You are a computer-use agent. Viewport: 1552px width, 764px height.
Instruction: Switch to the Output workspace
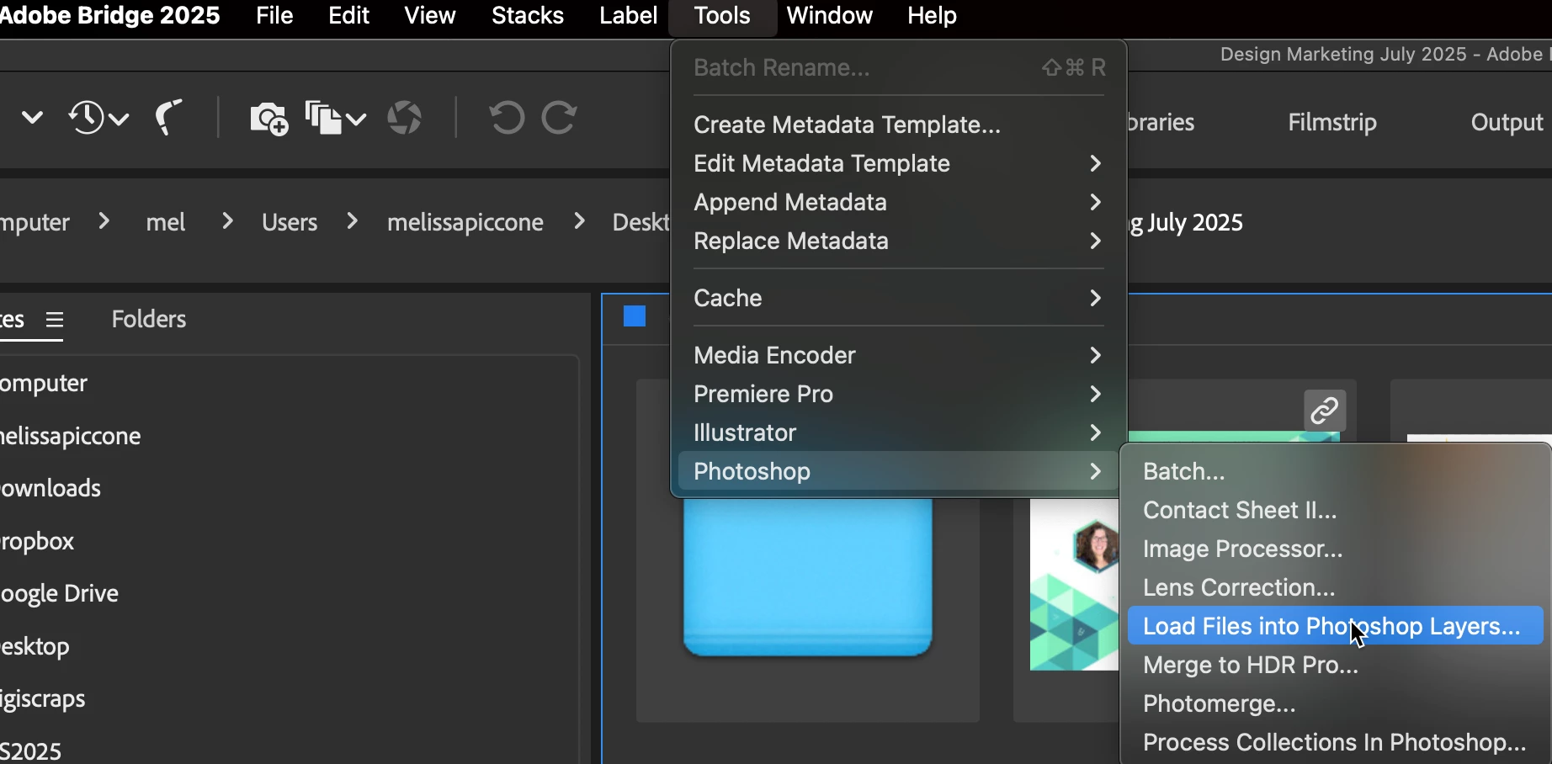[1507, 123]
